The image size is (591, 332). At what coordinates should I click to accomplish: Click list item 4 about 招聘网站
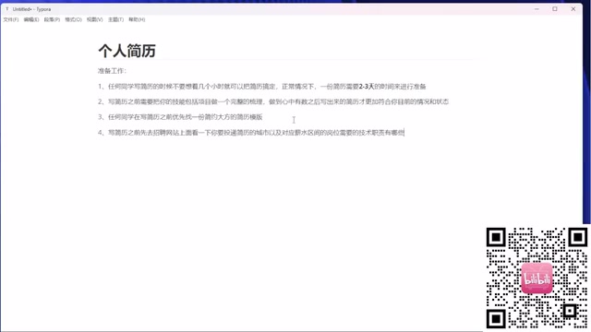point(251,133)
